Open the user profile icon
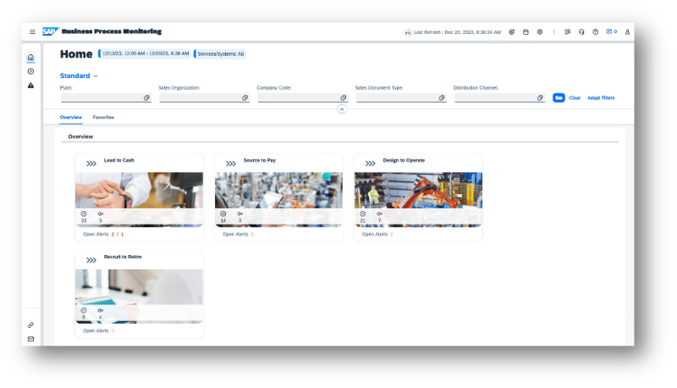Image resolution: width=677 pixels, height=388 pixels. pyautogui.click(x=627, y=31)
